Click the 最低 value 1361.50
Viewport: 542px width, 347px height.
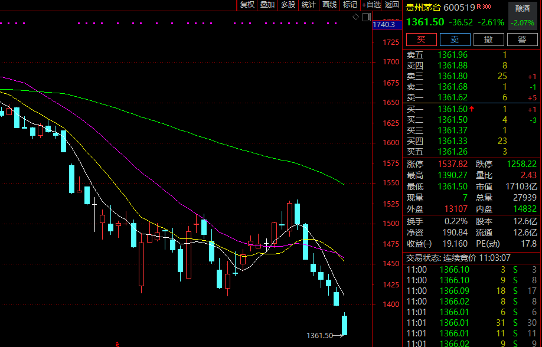452,186
